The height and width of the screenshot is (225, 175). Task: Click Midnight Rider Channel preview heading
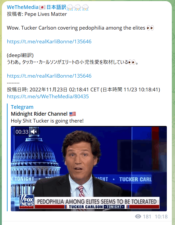[x=39, y=114]
